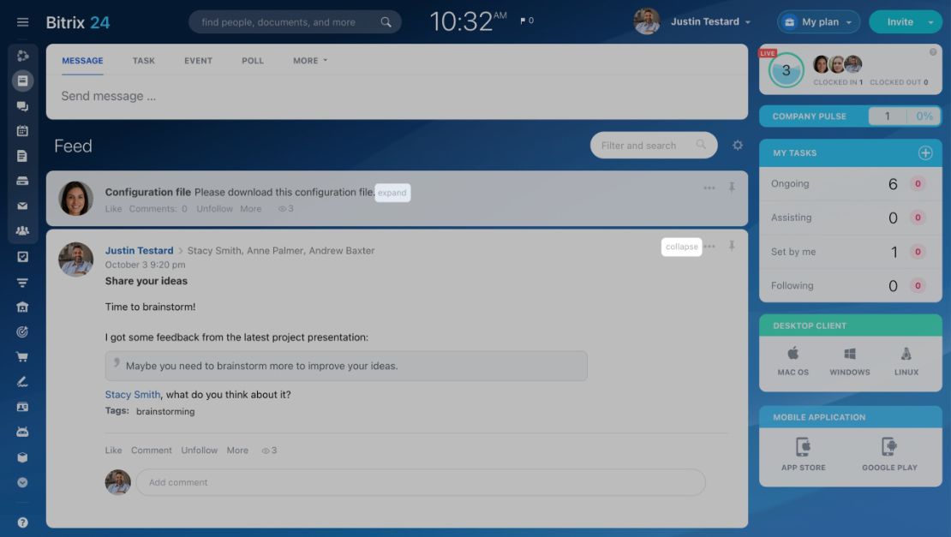Click the arrow on the Invite button

coord(930,21)
